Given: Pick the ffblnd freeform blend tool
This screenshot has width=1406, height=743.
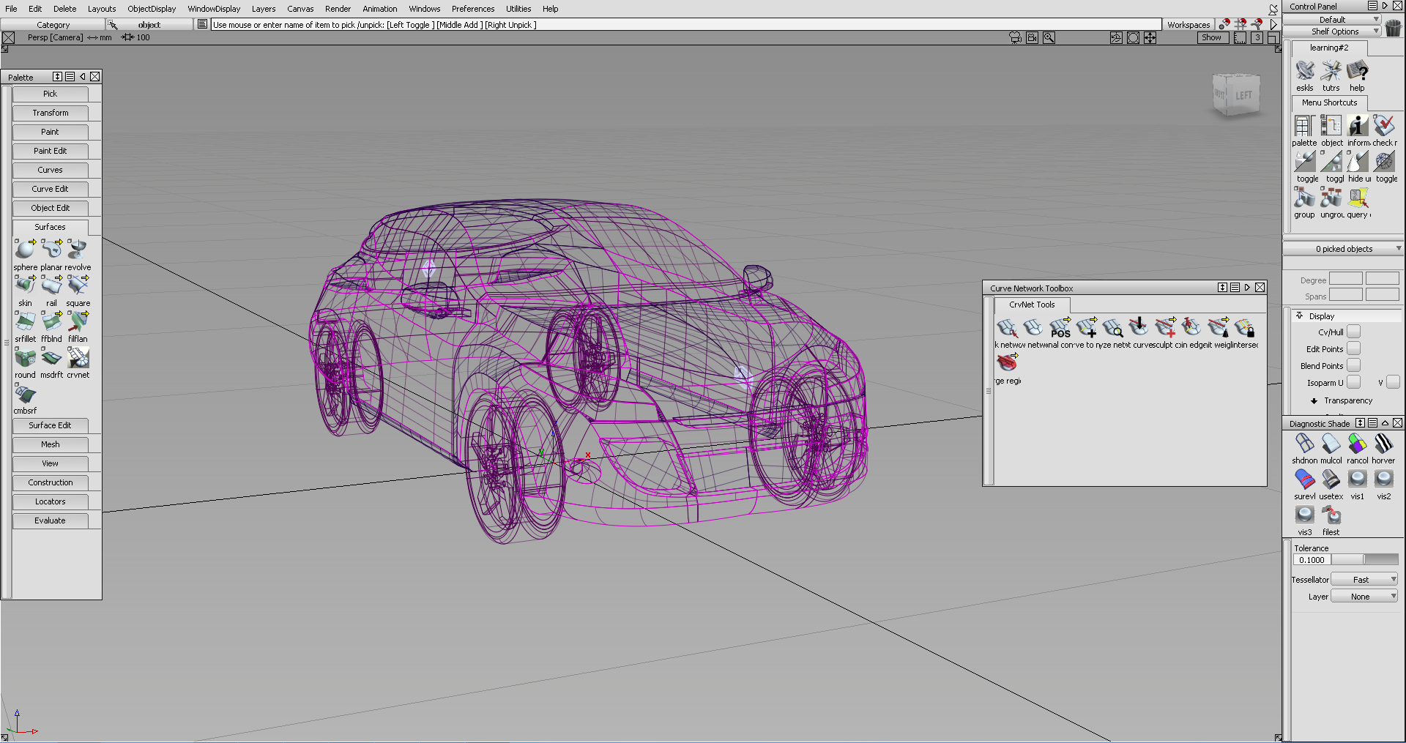Looking at the screenshot, I should (51, 321).
